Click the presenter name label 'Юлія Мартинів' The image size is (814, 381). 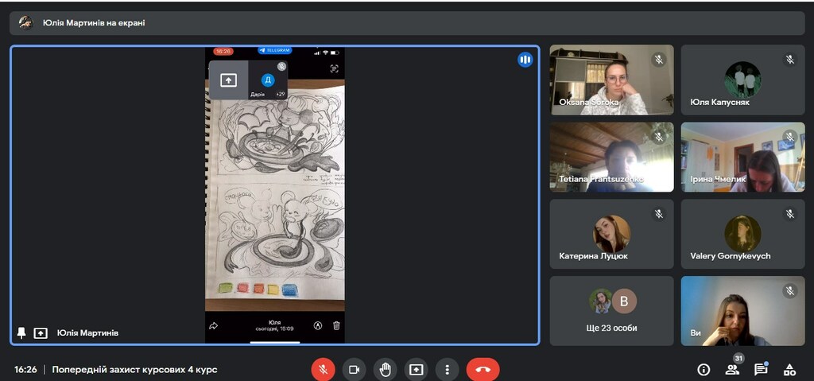(87, 332)
